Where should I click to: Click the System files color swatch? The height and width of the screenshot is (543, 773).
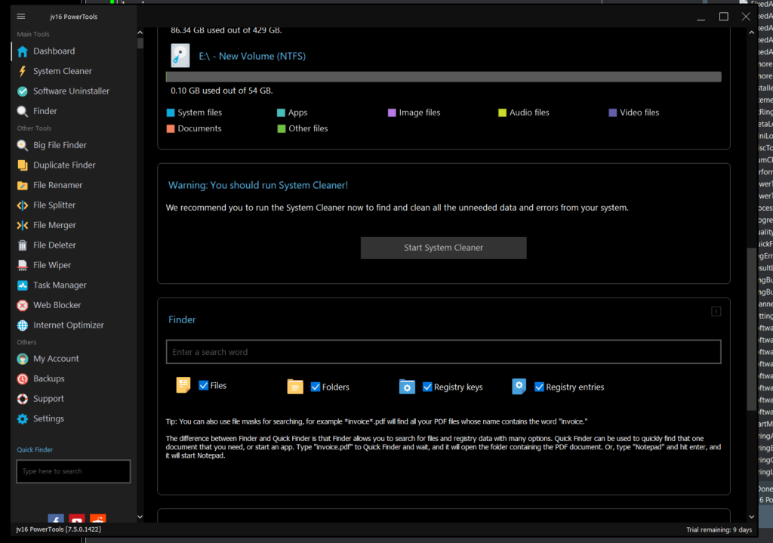point(171,113)
